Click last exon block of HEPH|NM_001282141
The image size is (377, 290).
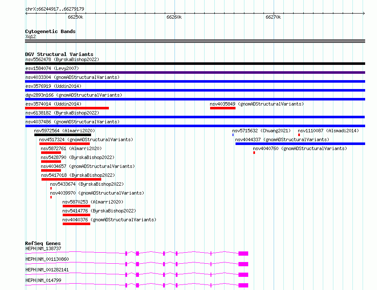[x=243, y=275]
